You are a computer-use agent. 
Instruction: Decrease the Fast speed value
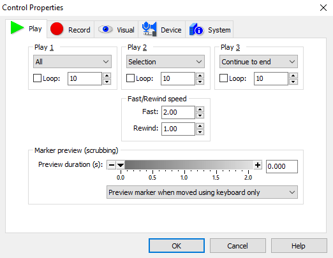click(x=200, y=115)
